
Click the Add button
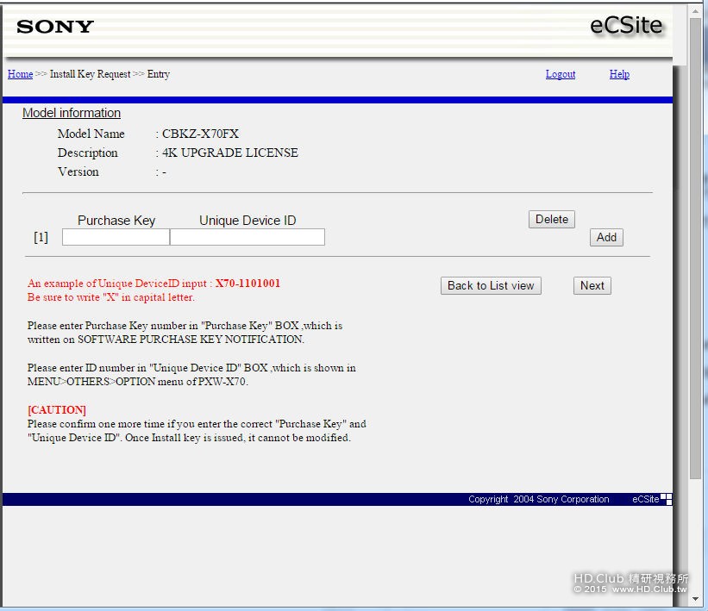[x=606, y=237]
